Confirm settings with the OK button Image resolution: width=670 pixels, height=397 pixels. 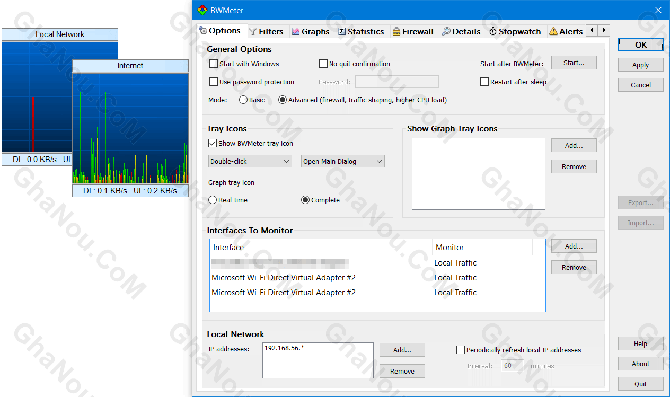click(641, 45)
